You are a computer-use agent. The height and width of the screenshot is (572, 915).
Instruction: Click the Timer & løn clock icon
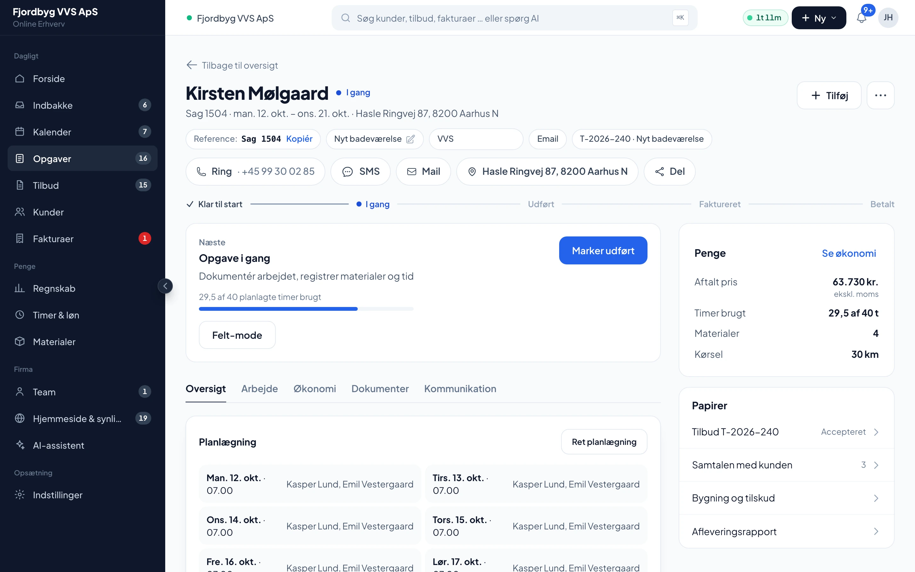(20, 315)
